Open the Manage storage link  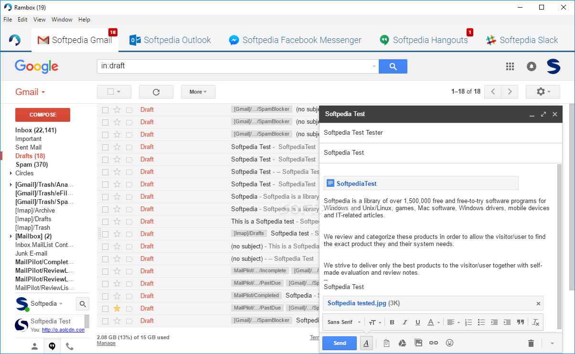106,343
